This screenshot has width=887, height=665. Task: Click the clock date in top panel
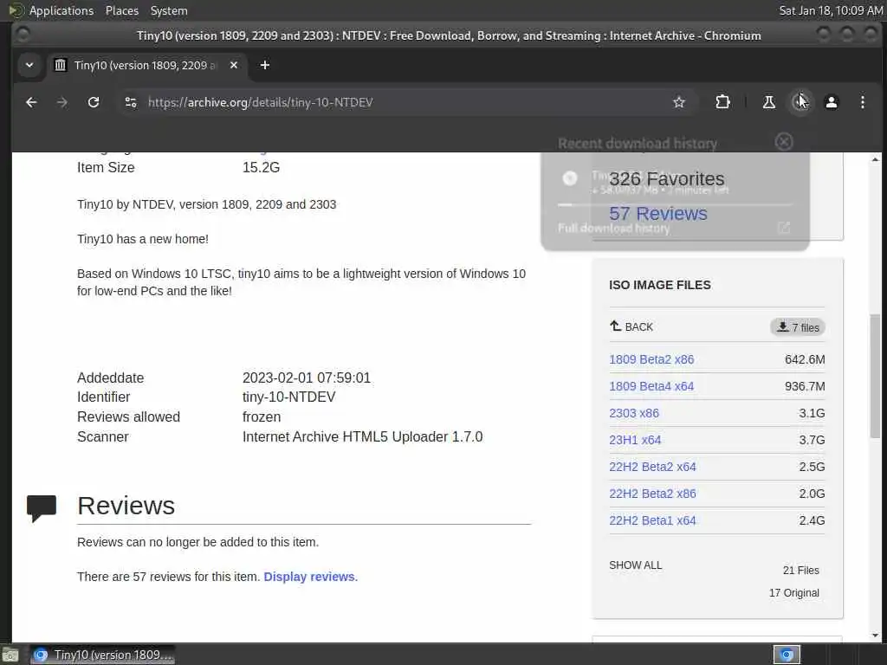tap(831, 10)
